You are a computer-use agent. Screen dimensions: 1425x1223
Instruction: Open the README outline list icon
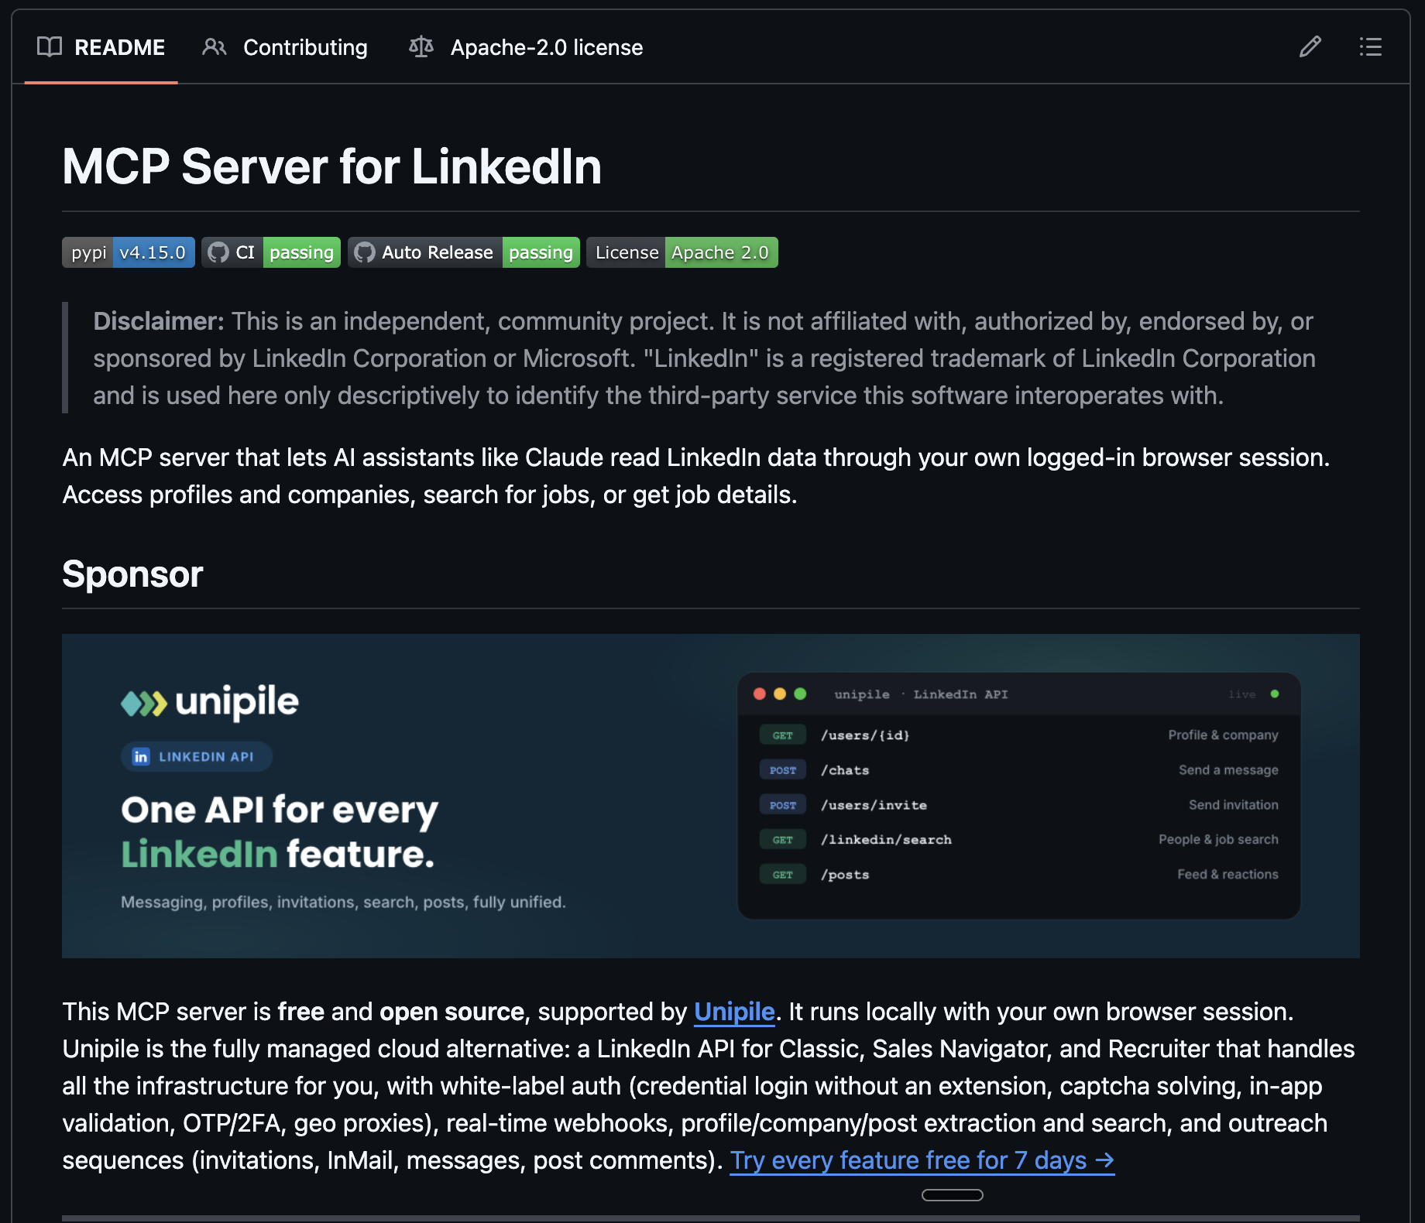coord(1371,47)
